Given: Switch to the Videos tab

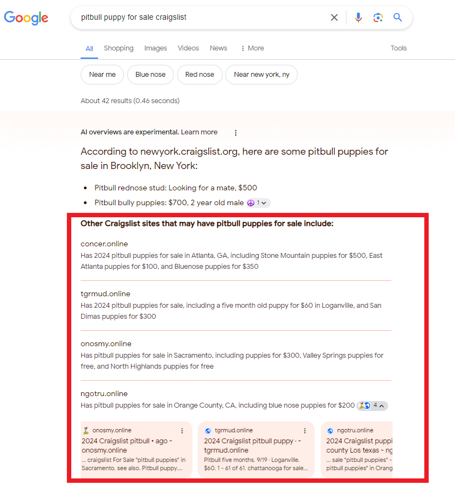Looking at the screenshot, I should (x=188, y=48).
